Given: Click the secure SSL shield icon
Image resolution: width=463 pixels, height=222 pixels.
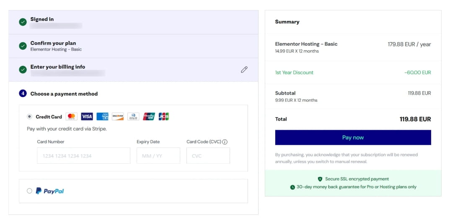Looking at the screenshot, I should 320,179.
